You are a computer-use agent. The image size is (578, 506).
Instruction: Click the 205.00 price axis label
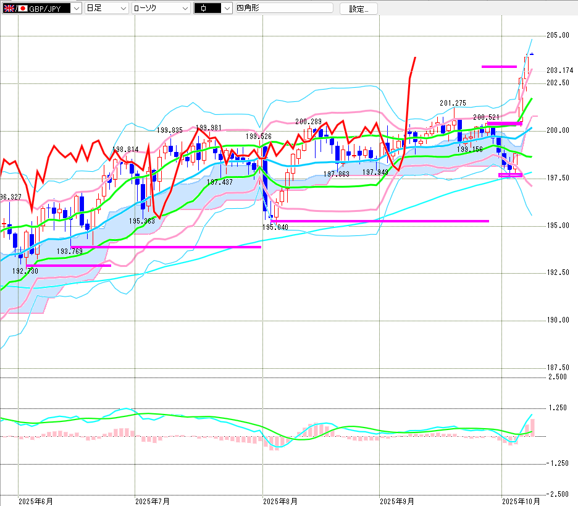tap(558, 35)
